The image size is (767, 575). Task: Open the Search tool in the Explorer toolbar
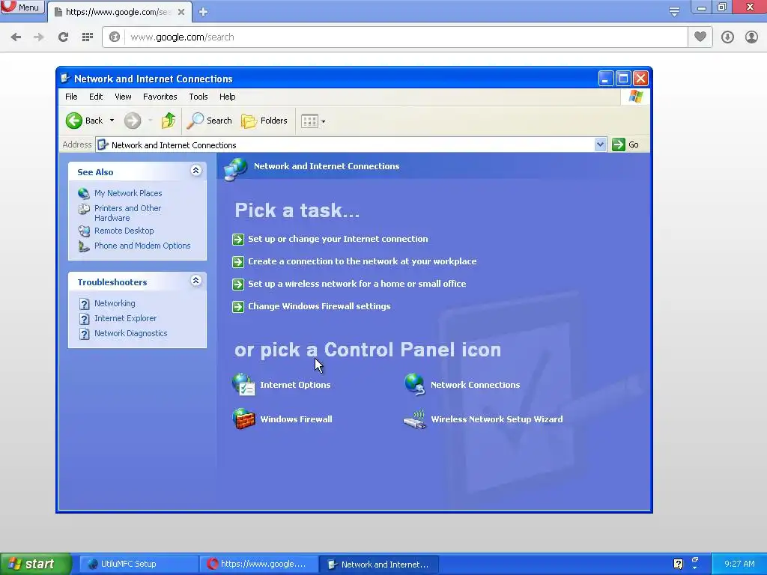tap(210, 121)
